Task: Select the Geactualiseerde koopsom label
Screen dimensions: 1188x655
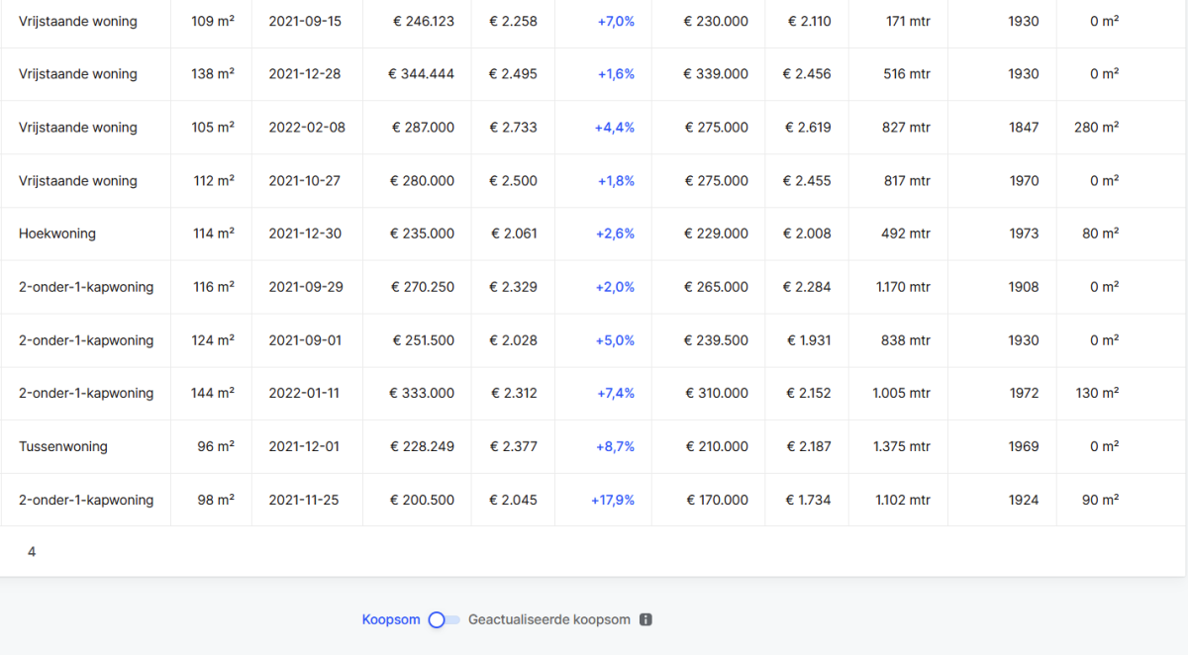Action: tap(548, 620)
